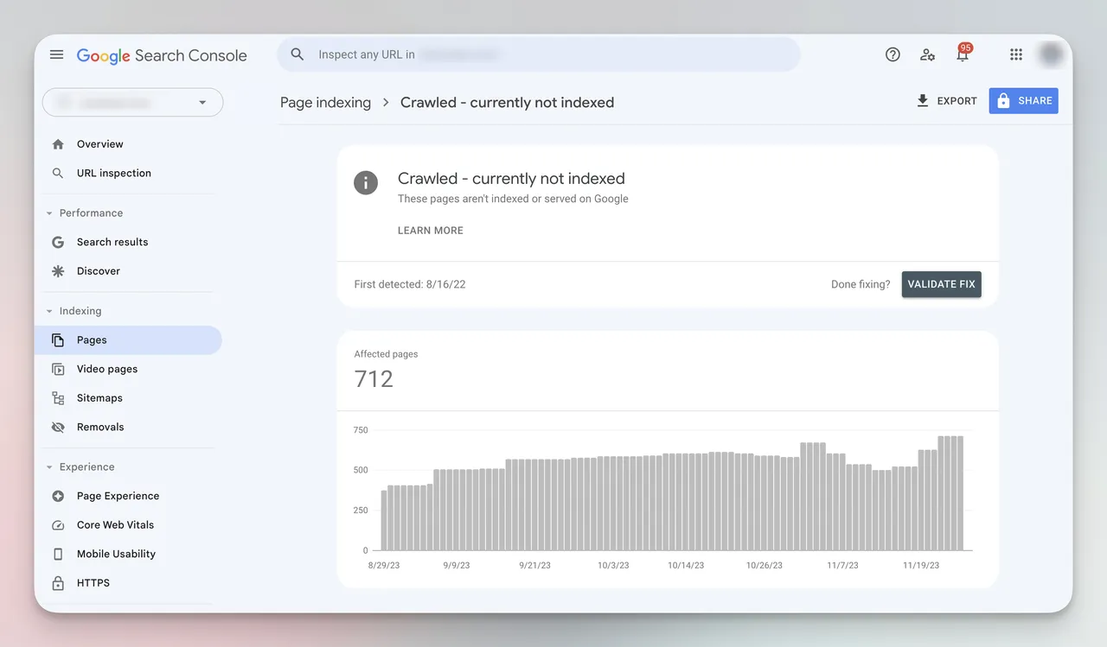
Task: Click the Video pages icon
Action: (x=58, y=369)
